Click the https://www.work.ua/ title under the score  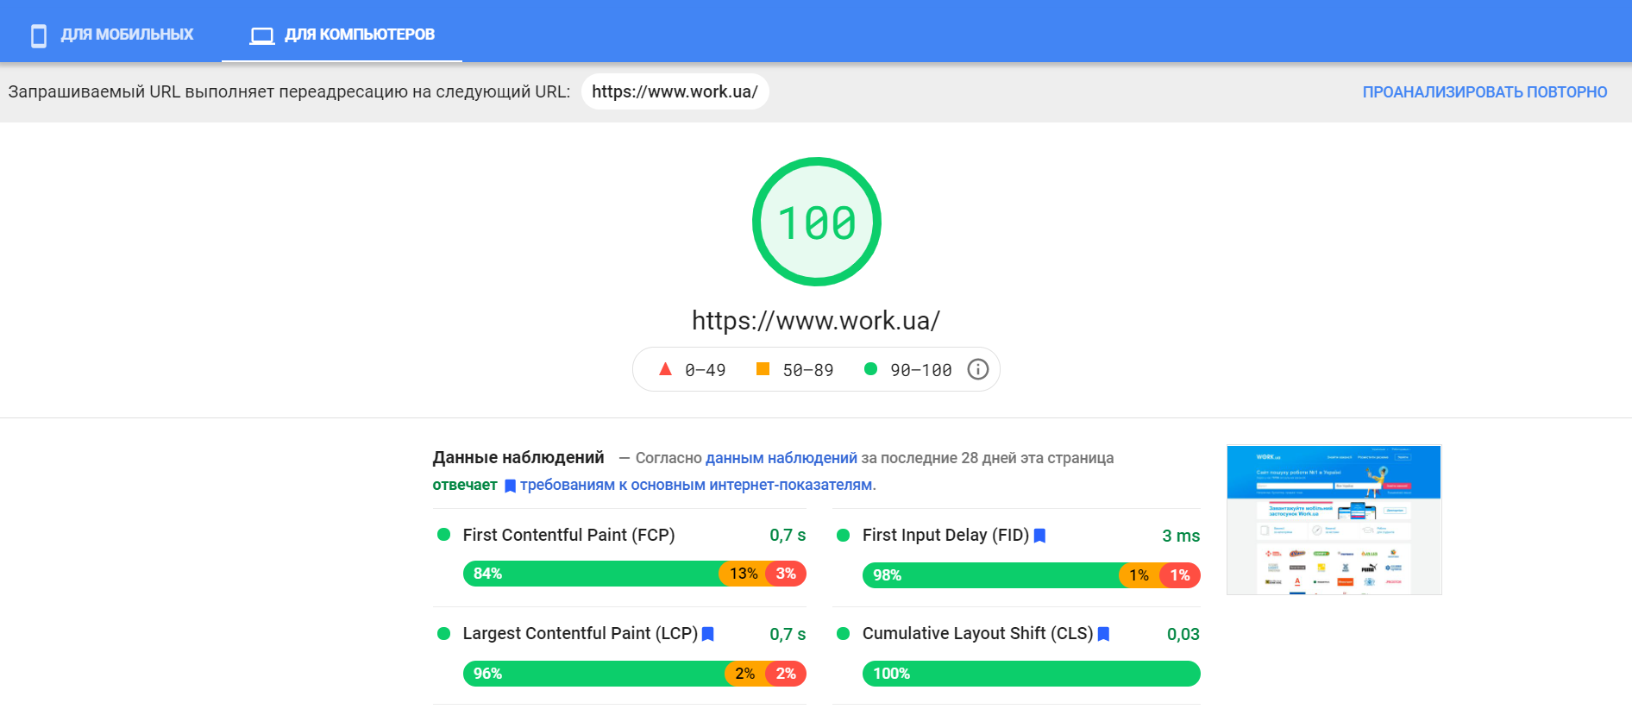click(816, 321)
